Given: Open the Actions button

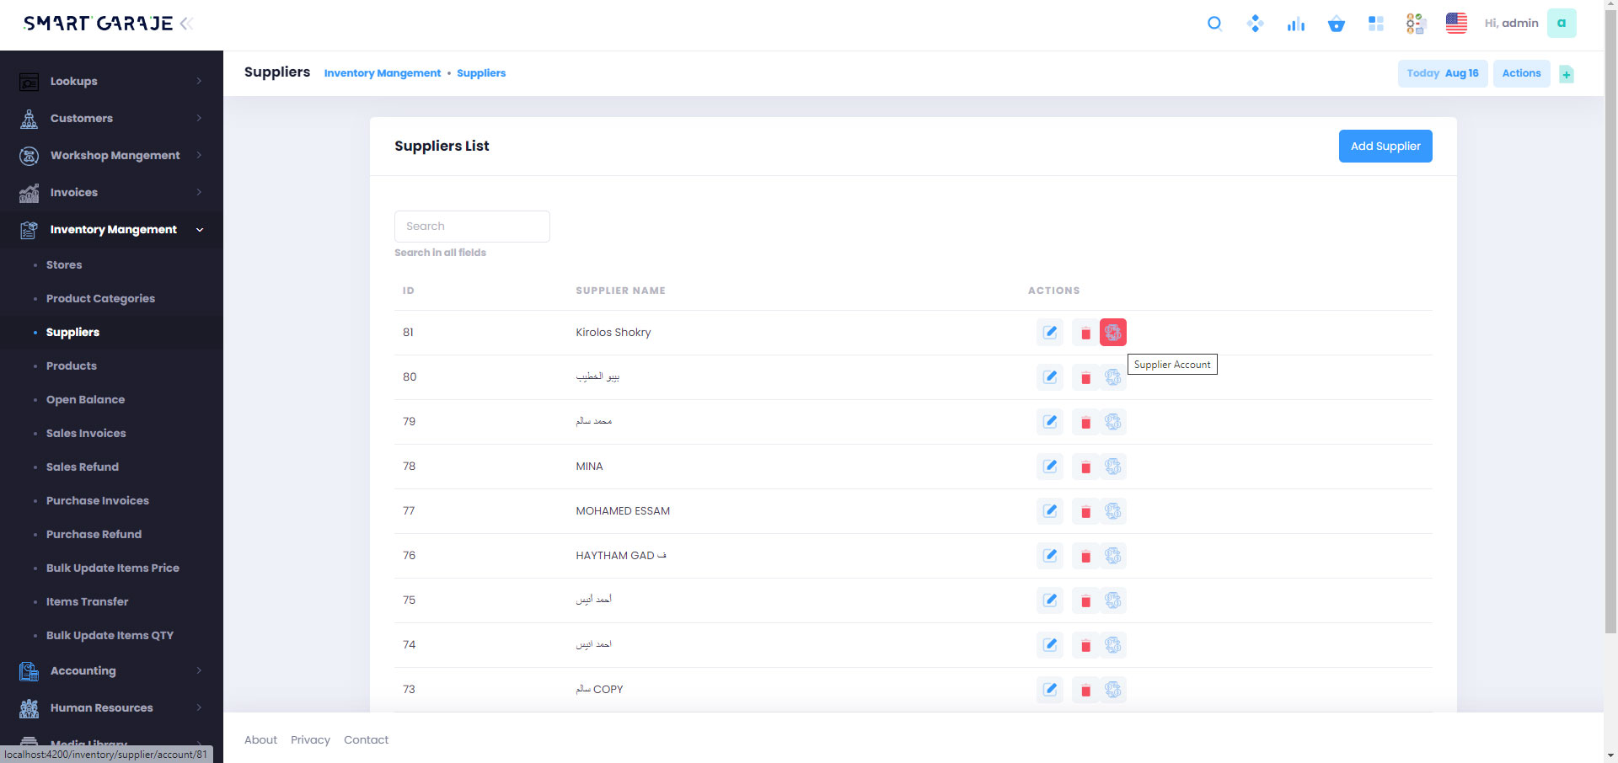Looking at the screenshot, I should pos(1521,73).
